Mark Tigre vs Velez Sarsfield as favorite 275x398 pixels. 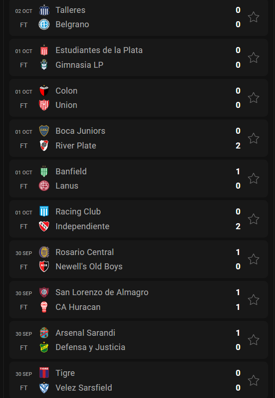coord(253,380)
